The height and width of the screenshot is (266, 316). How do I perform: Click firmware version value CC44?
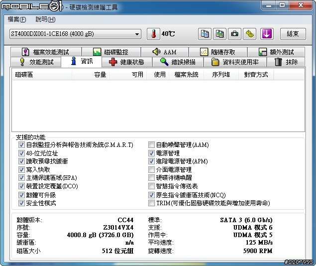click(125, 220)
